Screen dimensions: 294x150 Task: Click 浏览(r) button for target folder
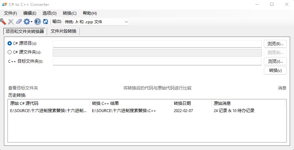coord(275,61)
